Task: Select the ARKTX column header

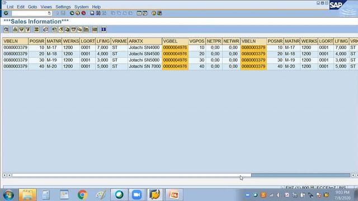Action: [145, 41]
